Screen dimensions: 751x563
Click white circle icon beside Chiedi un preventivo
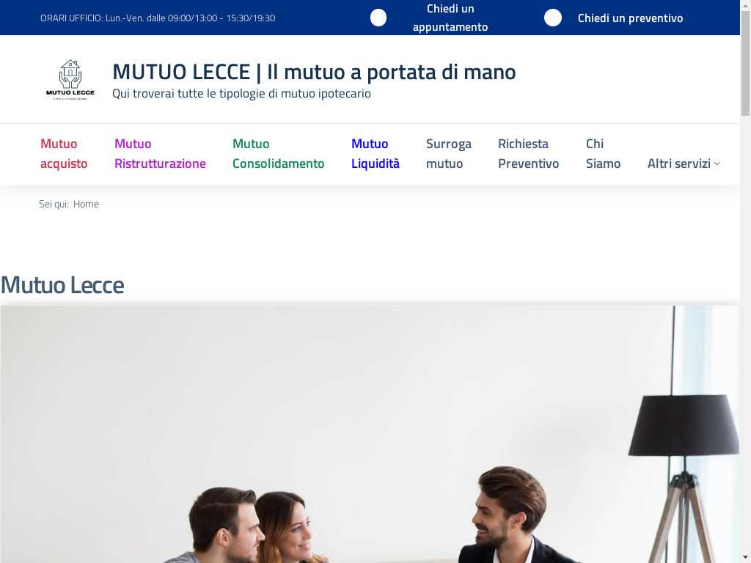(x=553, y=18)
